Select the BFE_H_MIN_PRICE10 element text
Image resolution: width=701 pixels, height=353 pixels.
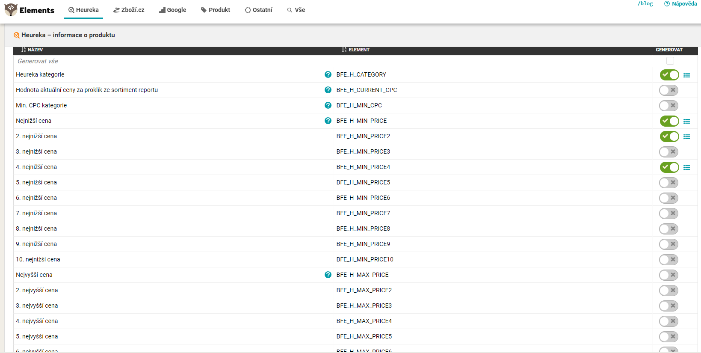click(365, 259)
